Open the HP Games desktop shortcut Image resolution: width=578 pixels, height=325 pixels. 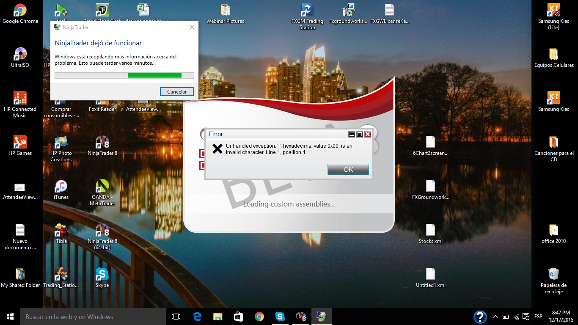point(20,146)
